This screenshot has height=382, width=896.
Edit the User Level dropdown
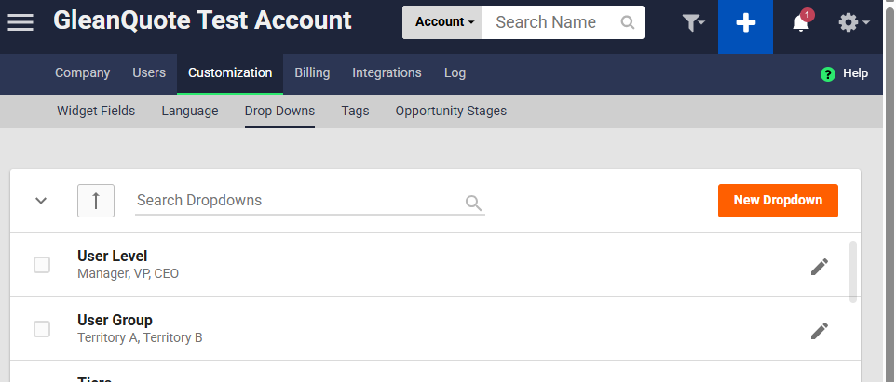point(819,267)
